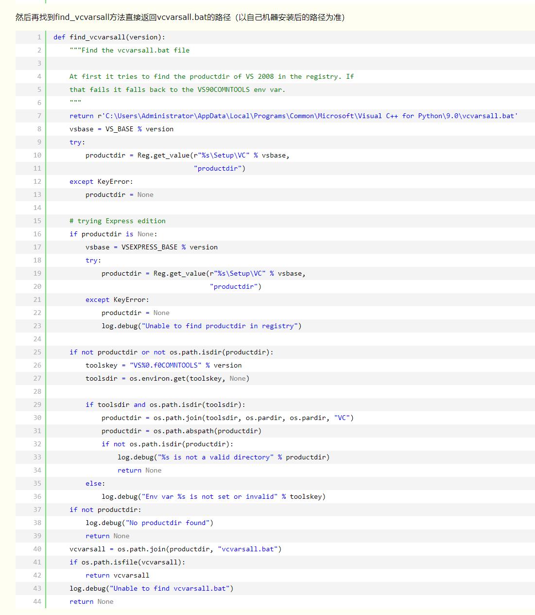Click 'return None' on line 34
This screenshot has width=535, height=615.
pos(139,470)
